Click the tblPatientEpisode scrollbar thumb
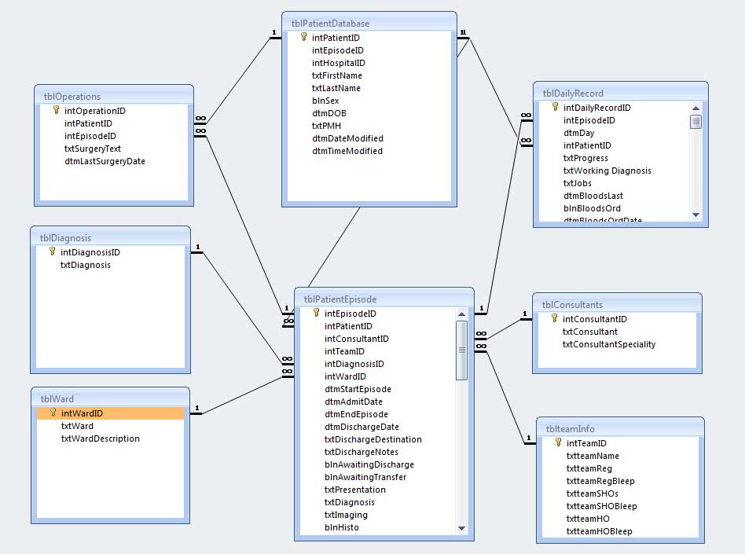This screenshot has height=554, width=745. (461, 350)
